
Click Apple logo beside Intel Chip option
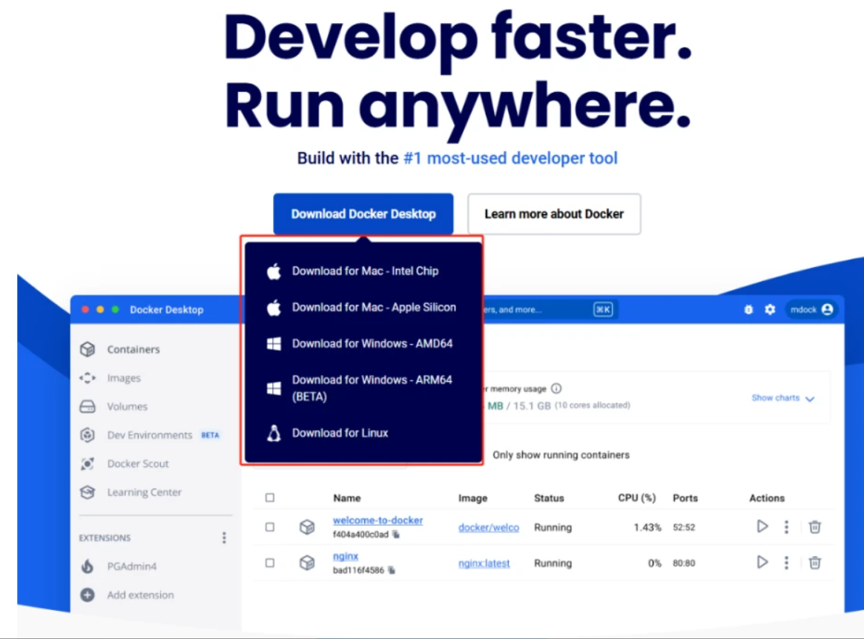pyautogui.click(x=274, y=271)
